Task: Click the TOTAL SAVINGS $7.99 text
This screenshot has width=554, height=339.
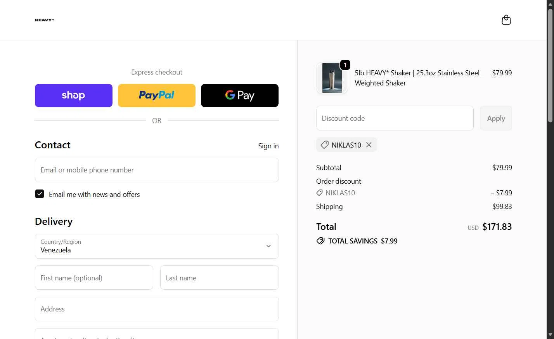Action: tap(363, 241)
